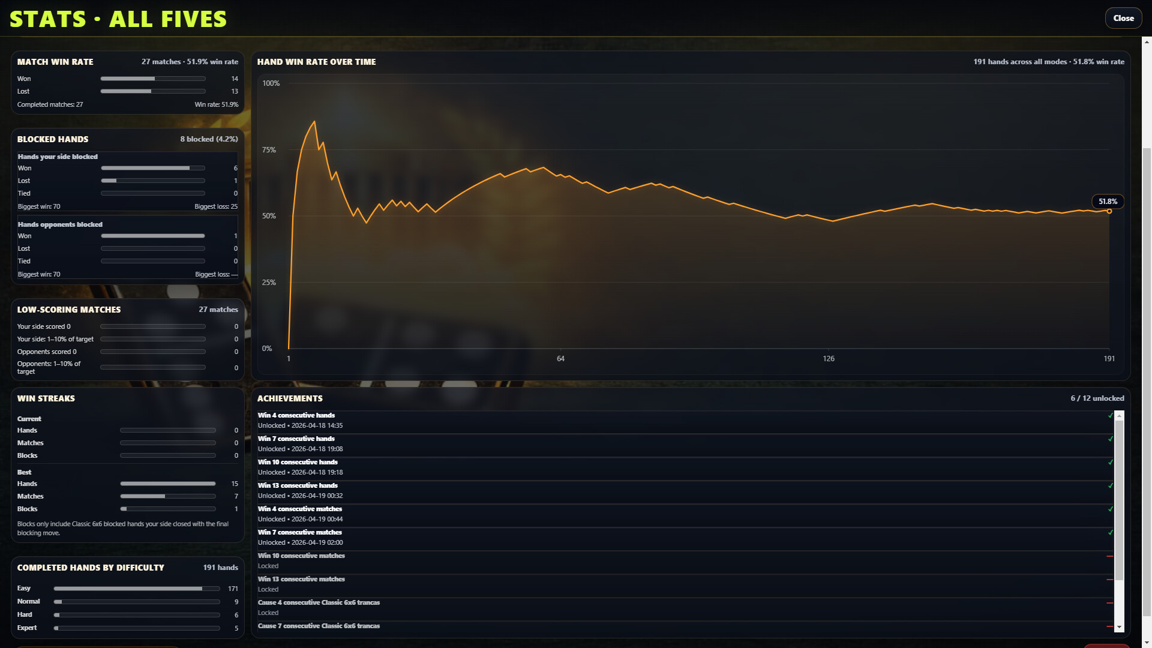Click red locked dash for Win 13 consecutive matches
This screenshot has width=1152, height=648.
pos(1109,580)
